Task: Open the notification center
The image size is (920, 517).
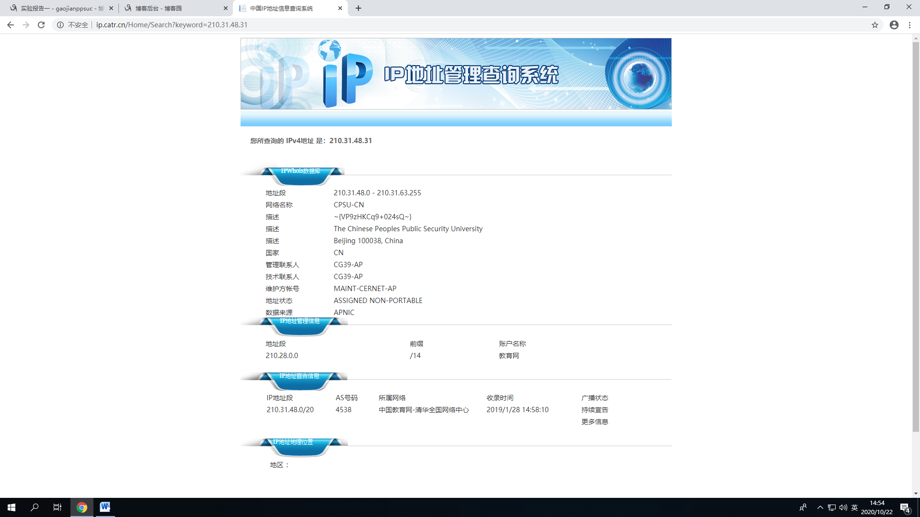Action: click(905, 507)
